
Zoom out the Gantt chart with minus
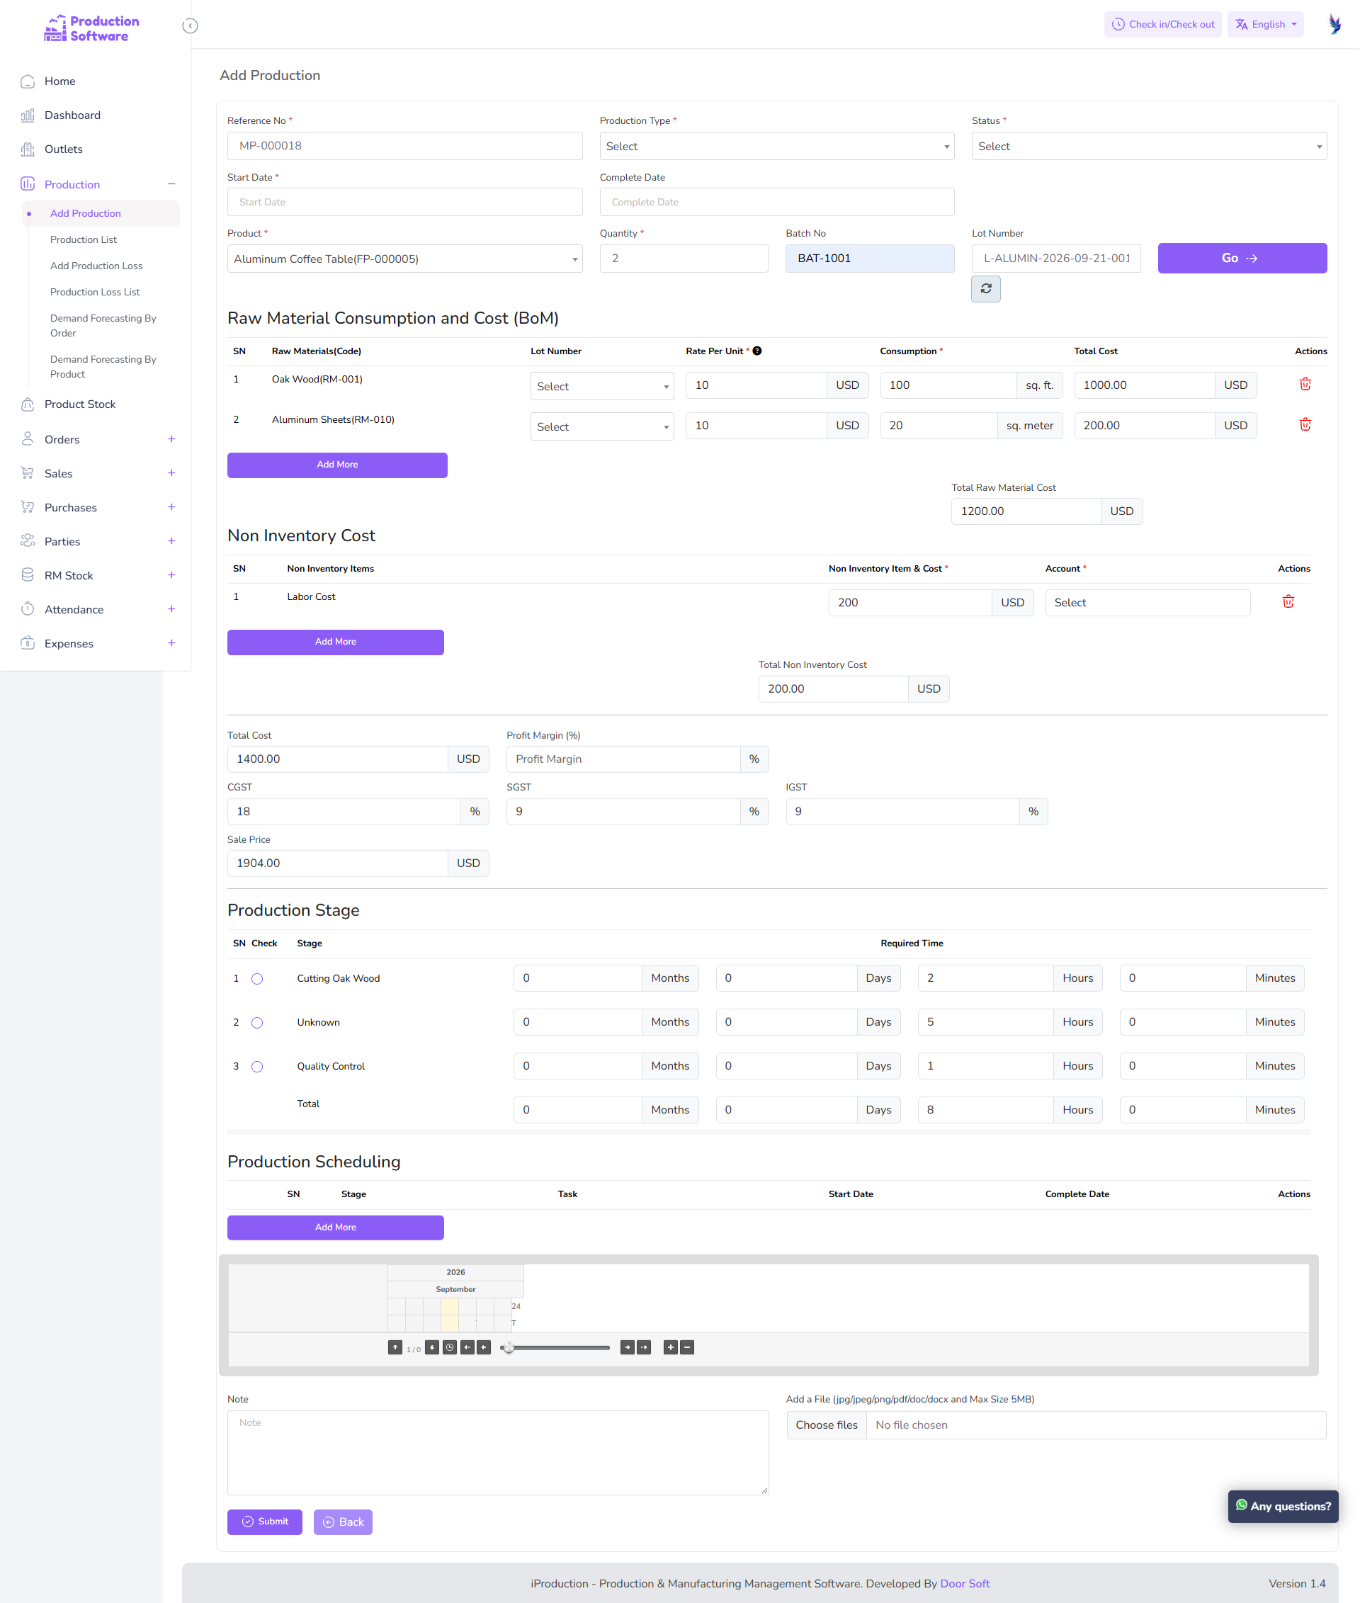coord(687,1347)
